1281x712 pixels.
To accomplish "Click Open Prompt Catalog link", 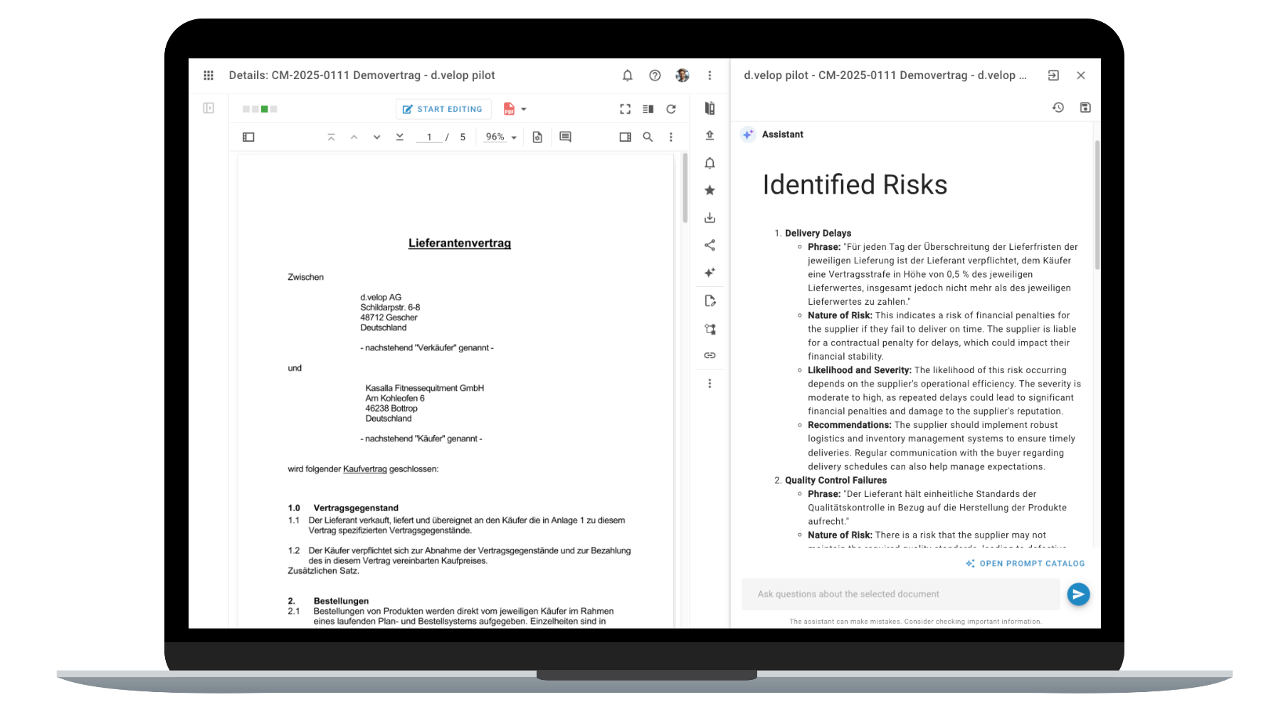I will click(1025, 563).
